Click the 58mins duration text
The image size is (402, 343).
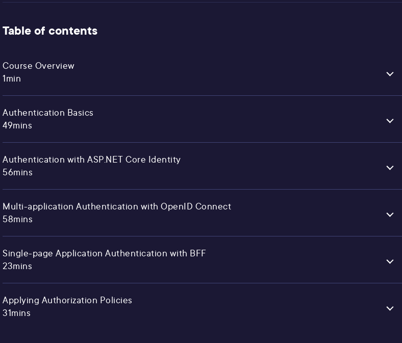[17, 219]
